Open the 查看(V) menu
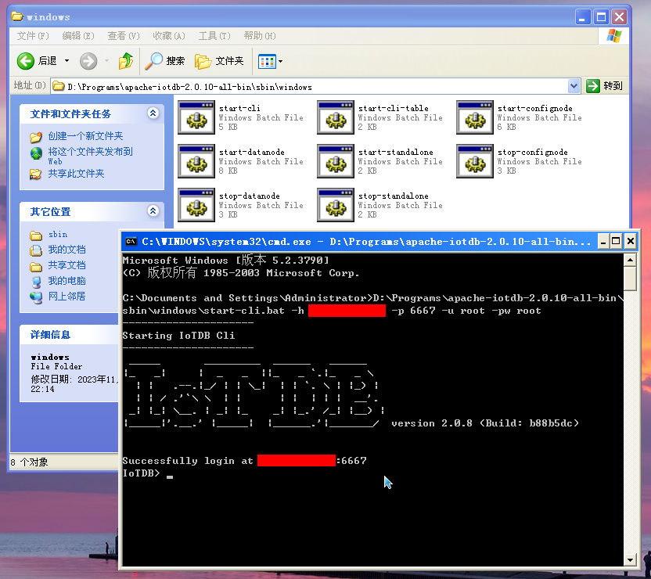The height and width of the screenshot is (579, 651). tap(124, 36)
